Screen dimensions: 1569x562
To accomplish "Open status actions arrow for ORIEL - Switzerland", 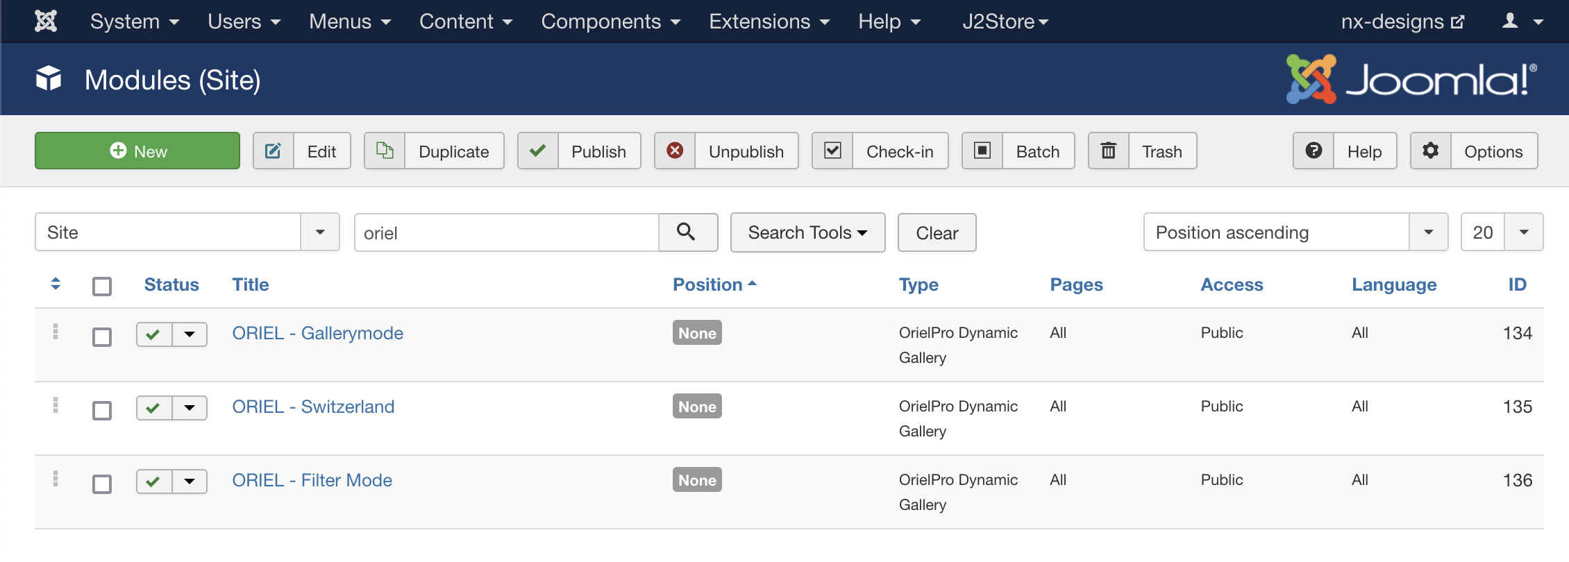I will pos(190,408).
